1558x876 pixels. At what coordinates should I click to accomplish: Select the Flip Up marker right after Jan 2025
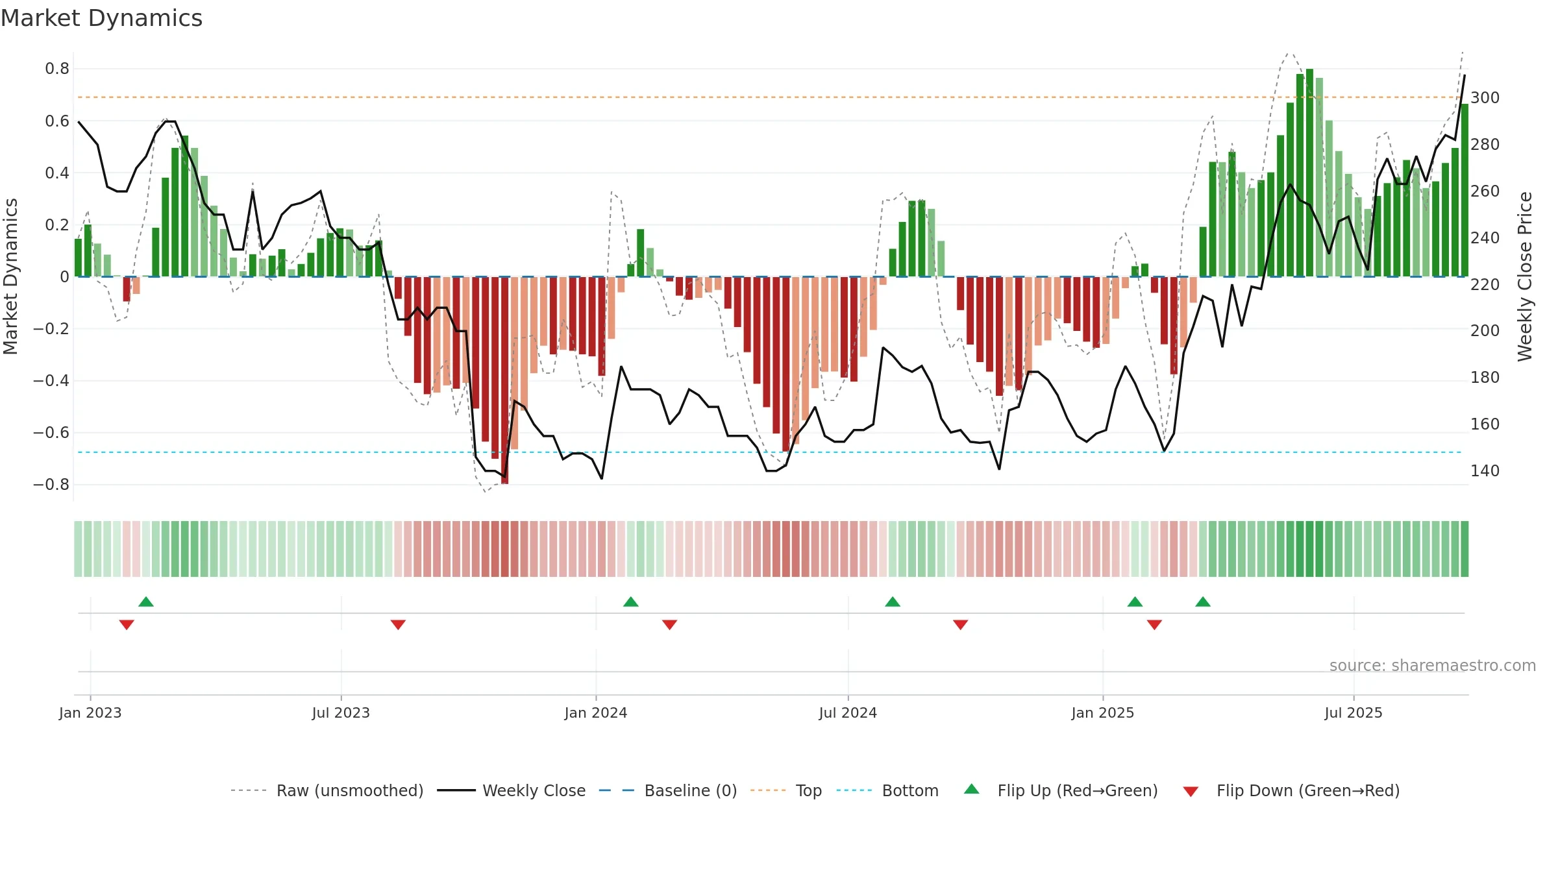[x=1135, y=602]
